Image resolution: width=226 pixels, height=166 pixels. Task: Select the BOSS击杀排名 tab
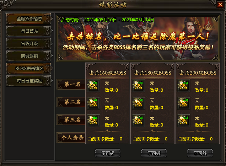pyautogui.click(x=29, y=68)
